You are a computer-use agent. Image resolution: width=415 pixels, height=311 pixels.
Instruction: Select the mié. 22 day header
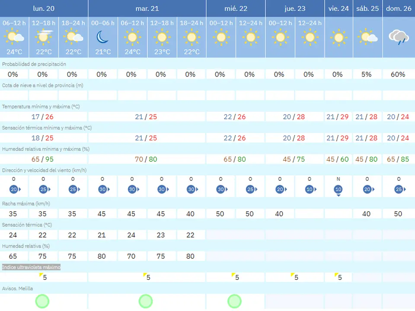[x=236, y=9]
